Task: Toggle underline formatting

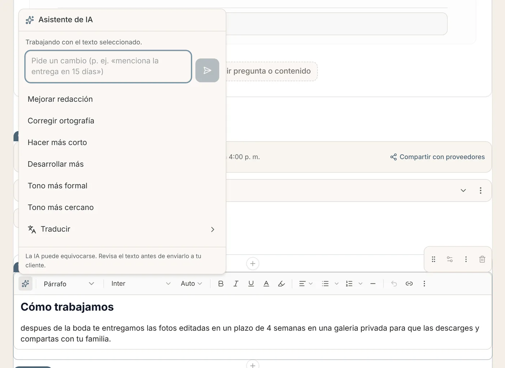Action: tap(251, 284)
